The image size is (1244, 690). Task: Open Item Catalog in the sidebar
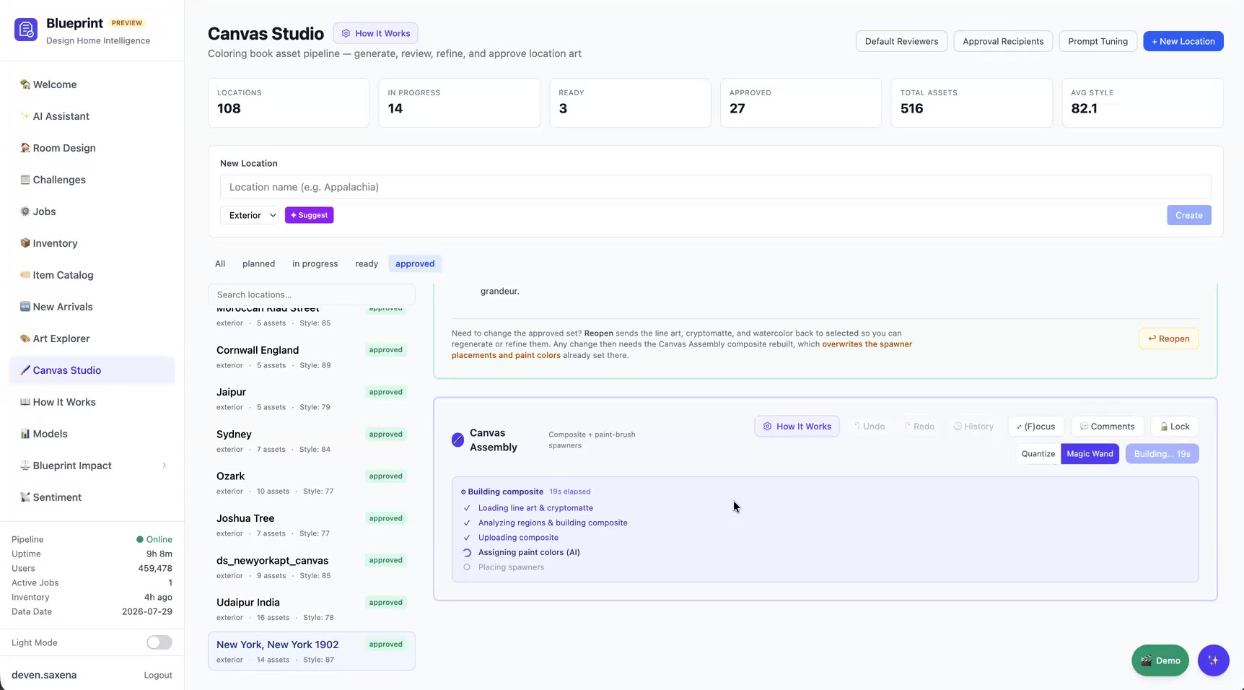(92, 275)
